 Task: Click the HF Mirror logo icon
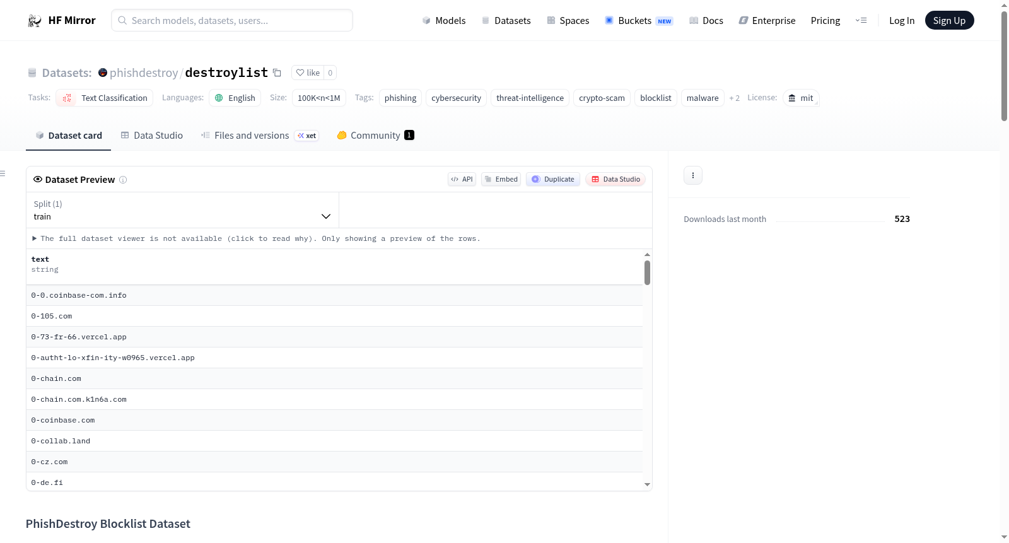point(35,21)
